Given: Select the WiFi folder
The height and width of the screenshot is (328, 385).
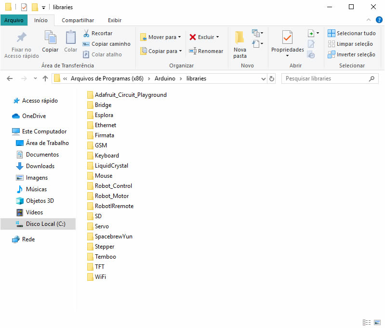Looking at the screenshot, I should pyautogui.click(x=96, y=276).
